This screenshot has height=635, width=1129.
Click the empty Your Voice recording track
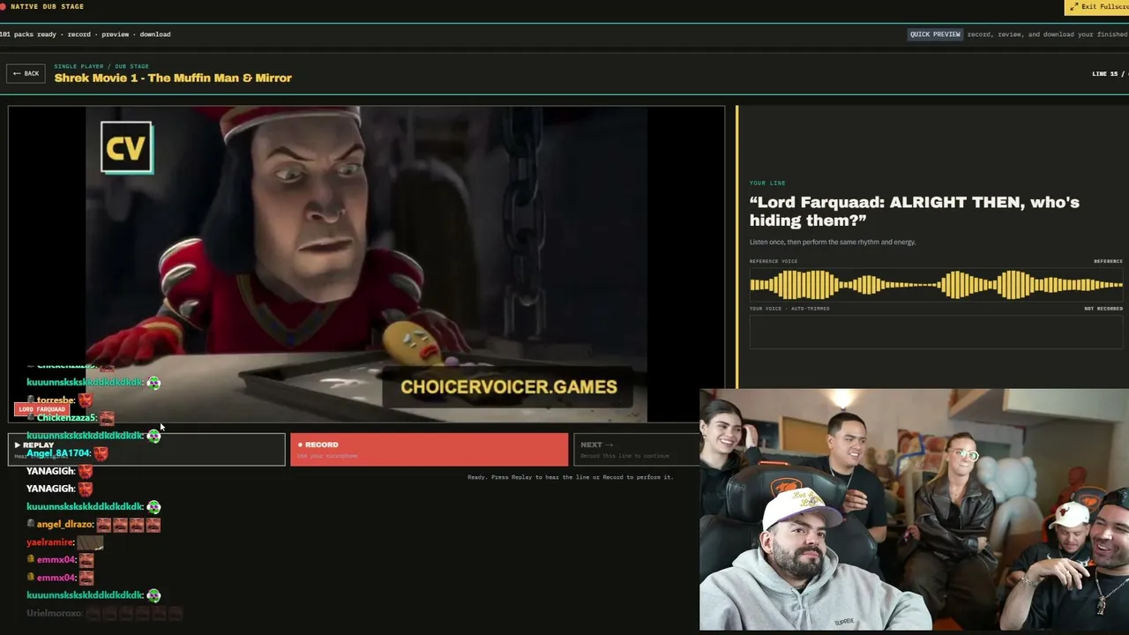click(936, 332)
